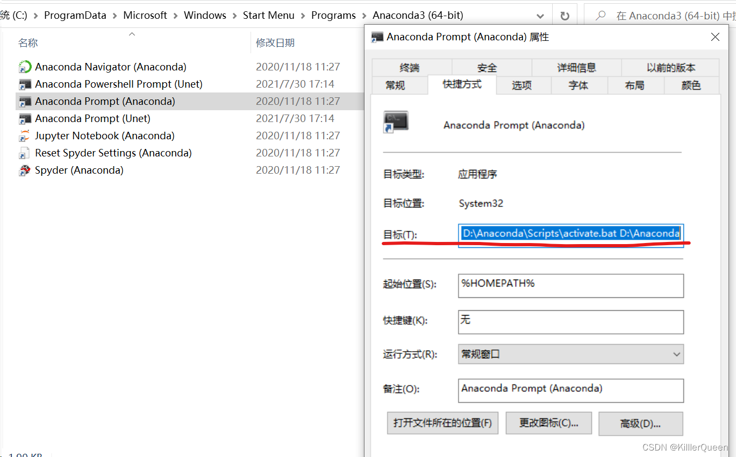Image resolution: width=736 pixels, height=457 pixels.
Task: Click the Windows breadcrumb segment
Action: pyautogui.click(x=205, y=16)
